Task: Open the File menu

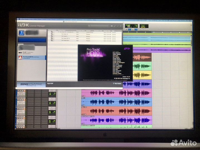Action: point(31,19)
